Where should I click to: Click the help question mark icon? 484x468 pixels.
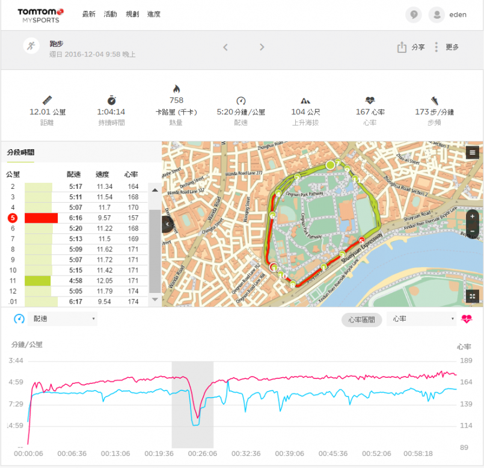point(413,15)
